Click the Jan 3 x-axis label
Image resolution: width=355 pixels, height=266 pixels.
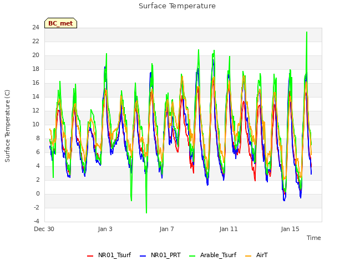tap(105, 229)
